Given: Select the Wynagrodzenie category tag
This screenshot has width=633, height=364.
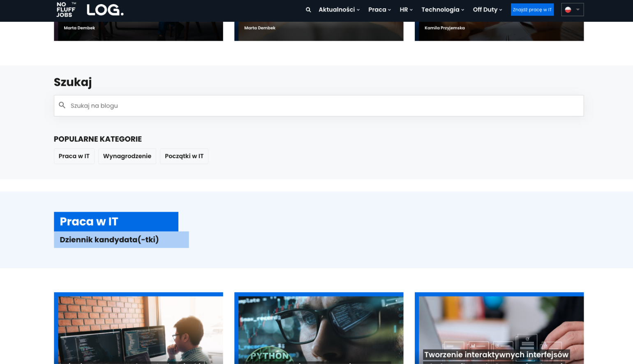Looking at the screenshot, I should point(127,156).
